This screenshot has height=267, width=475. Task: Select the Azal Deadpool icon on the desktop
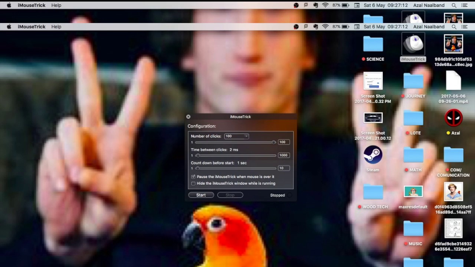pyautogui.click(x=453, y=118)
